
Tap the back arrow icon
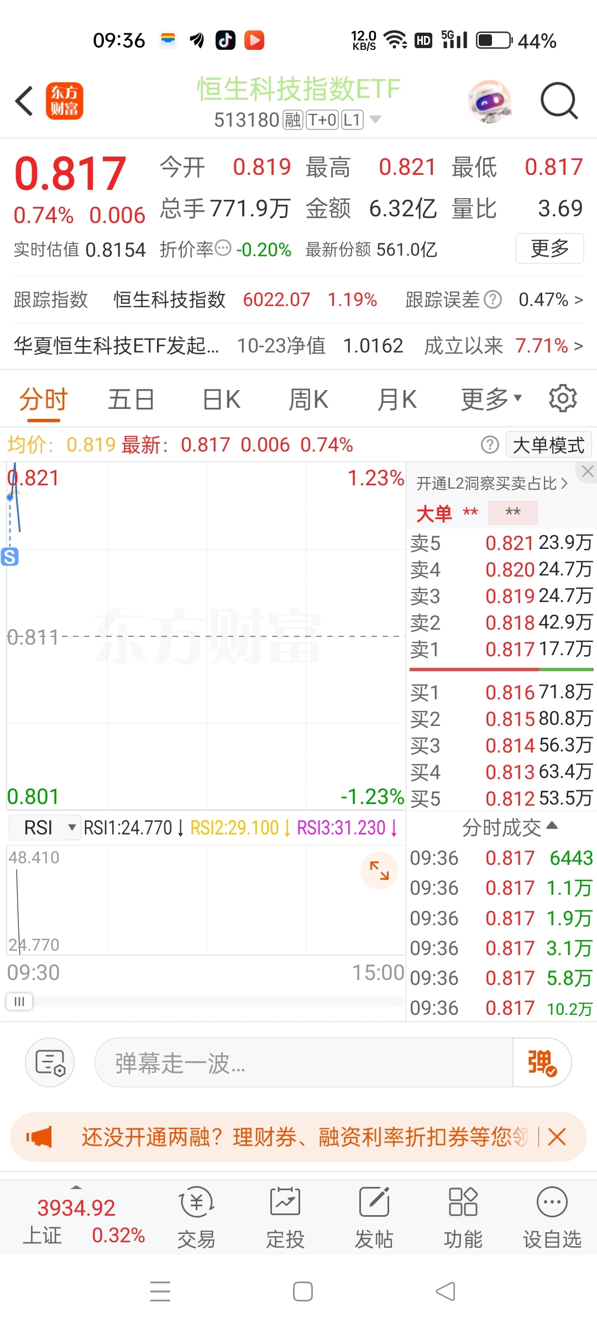[24, 101]
